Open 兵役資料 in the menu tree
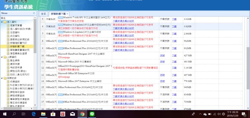The width and height of the screenshot is (250, 118). [15, 36]
